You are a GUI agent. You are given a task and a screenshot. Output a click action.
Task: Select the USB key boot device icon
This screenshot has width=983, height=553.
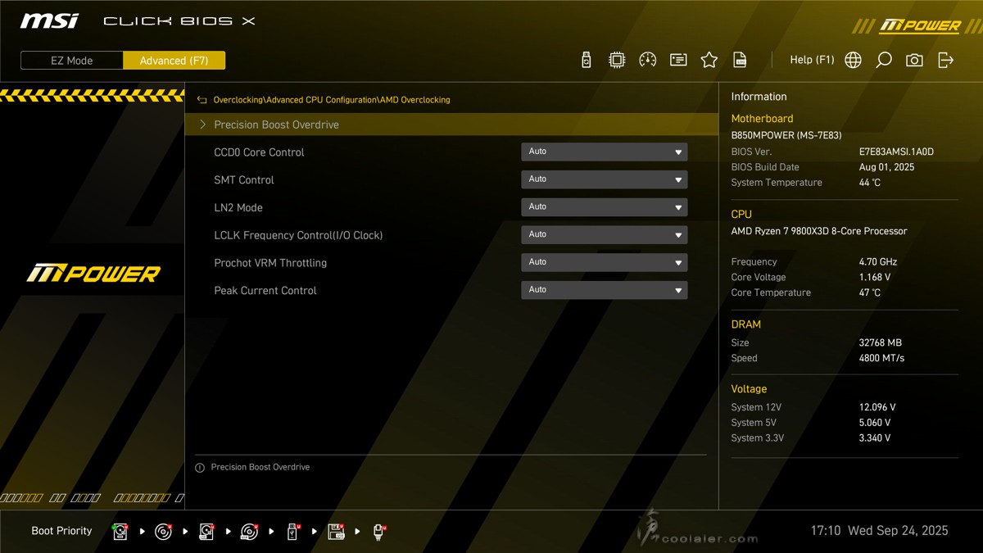pos(292,532)
